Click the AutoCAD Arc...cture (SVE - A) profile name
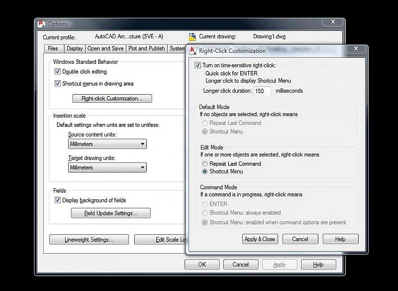398x291 pixels. pyautogui.click(x=129, y=36)
